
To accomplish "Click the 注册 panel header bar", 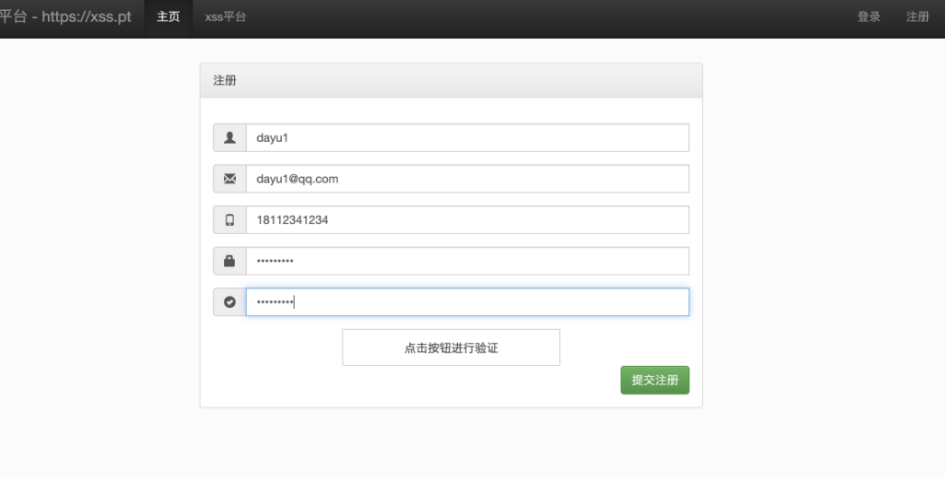I will click(x=451, y=80).
